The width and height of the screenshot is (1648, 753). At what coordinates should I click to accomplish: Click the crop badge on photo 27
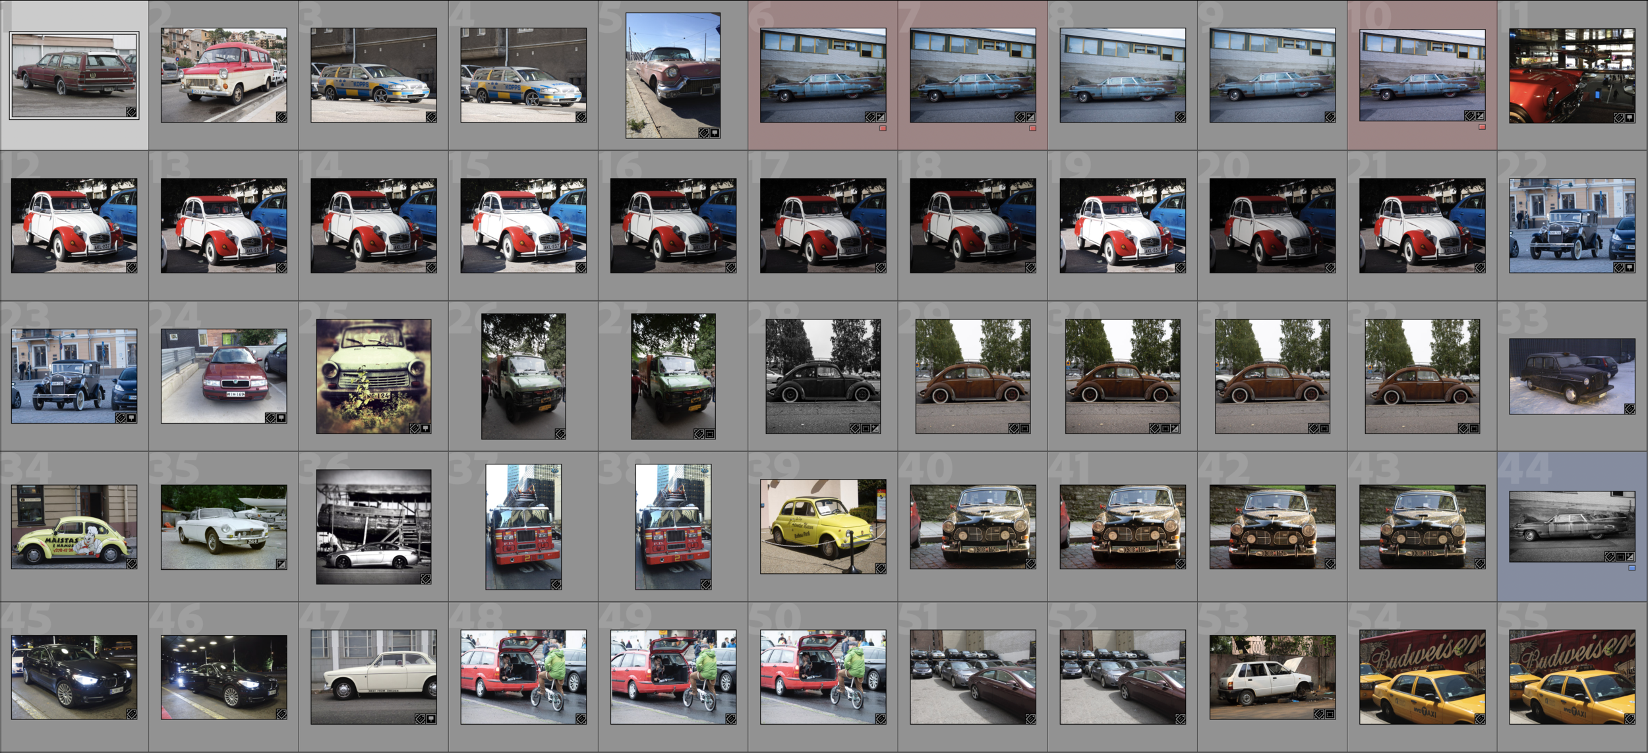tap(710, 434)
